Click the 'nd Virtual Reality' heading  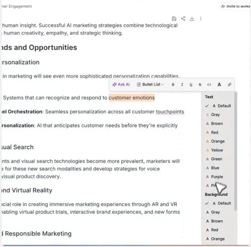(27, 190)
